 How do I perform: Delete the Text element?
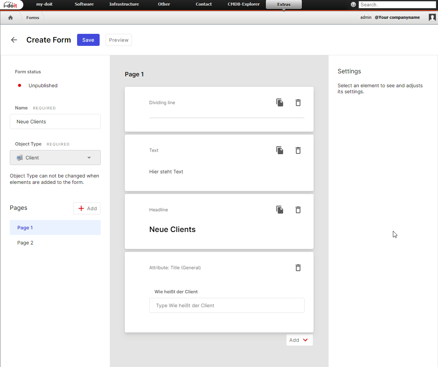click(x=298, y=150)
